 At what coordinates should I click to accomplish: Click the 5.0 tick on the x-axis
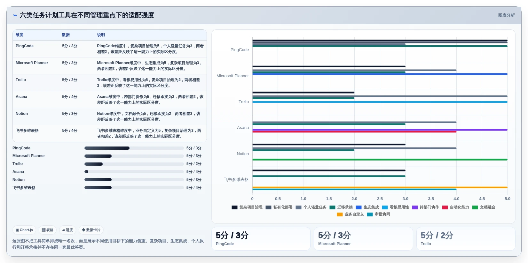click(508, 199)
